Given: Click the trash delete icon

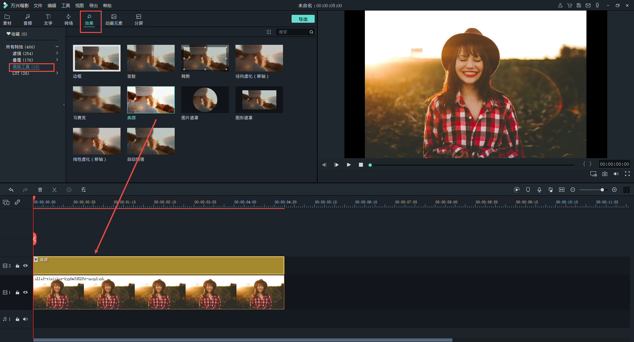Looking at the screenshot, I should point(40,190).
